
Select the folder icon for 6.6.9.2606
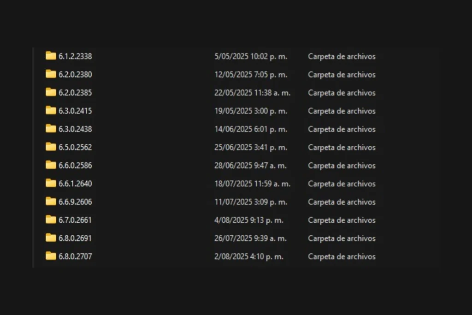50,202
